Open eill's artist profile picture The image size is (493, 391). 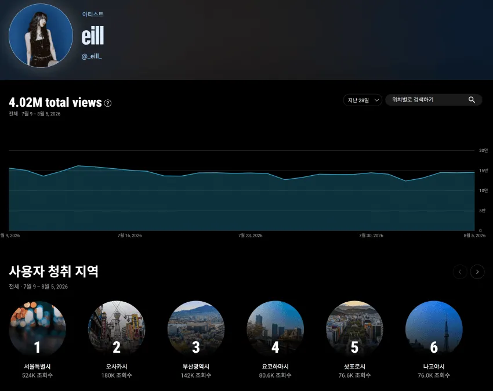[41, 35]
